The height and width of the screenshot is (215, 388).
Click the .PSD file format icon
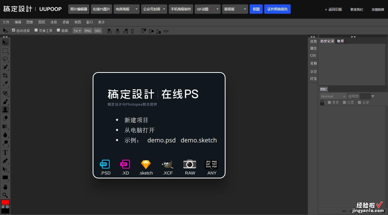tap(105, 164)
